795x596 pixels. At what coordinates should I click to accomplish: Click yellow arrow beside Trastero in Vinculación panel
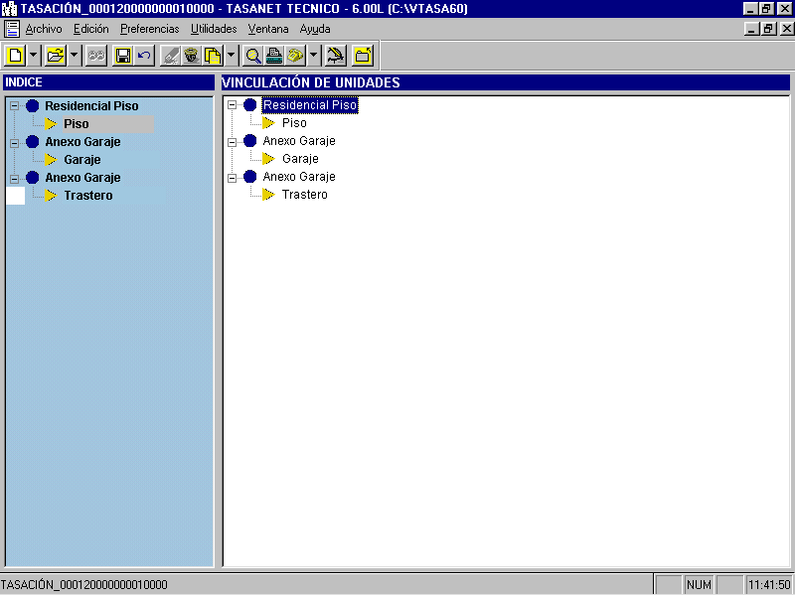pyautogui.click(x=268, y=194)
